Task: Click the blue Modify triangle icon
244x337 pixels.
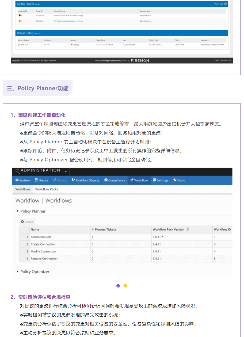Action: click(x=72, y=44)
